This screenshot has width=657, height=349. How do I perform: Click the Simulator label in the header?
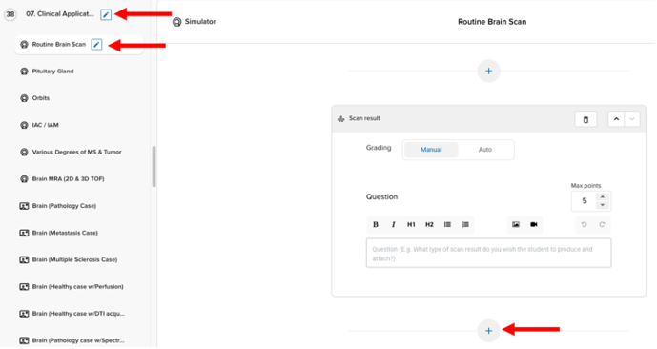pos(200,22)
